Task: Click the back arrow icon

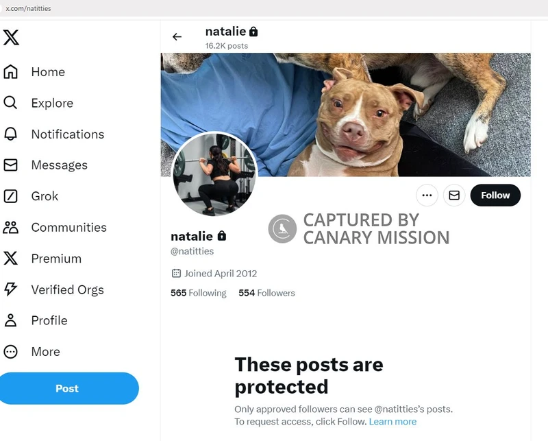Action: [177, 37]
